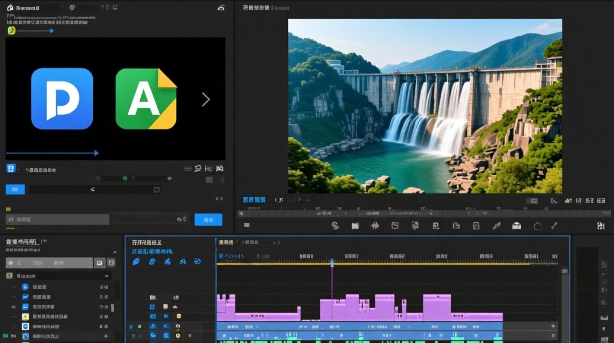Screen dimensions: 614x343
Task: Click the yellow-green circle icon above the source preview
Action: [11, 31]
